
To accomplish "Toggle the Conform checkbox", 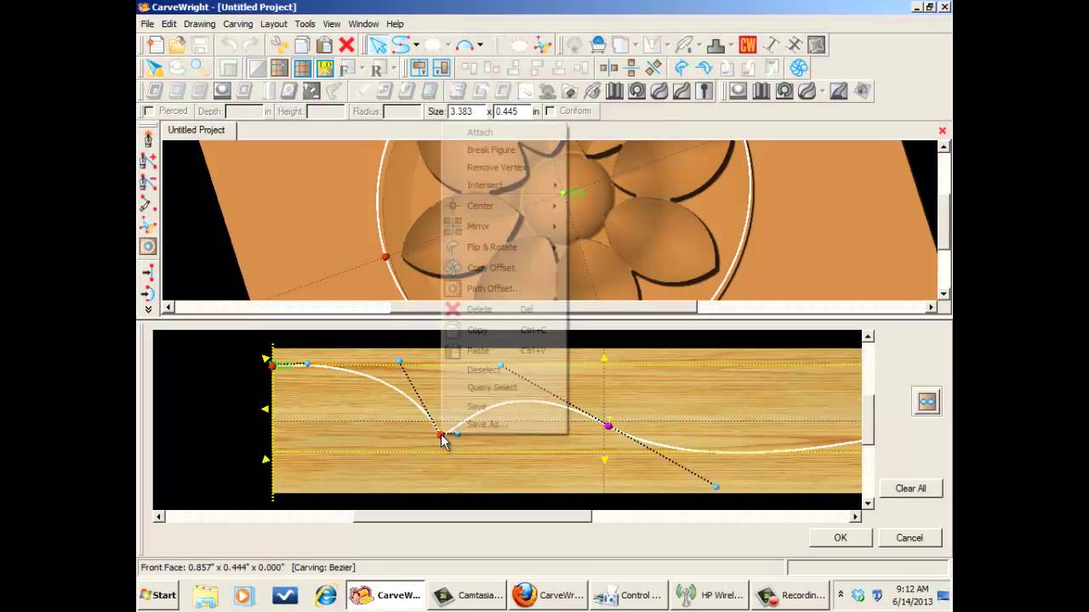I will pyautogui.click(x=550, y=111).
